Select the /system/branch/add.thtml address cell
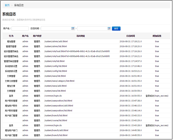Image resolution: width=173 pixels, height=140 pixels. pyautogui.click(x=56, y=130)
